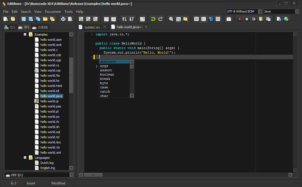
Task: Select the D3DGE drive tab
Action: click(x=40, y=27)
